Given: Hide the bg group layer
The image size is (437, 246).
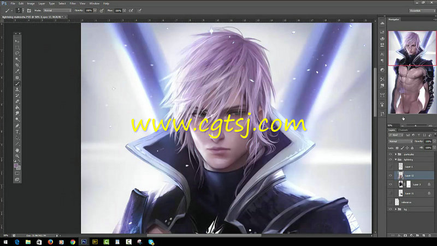Looking at the screenshot, I should [391, 209].
